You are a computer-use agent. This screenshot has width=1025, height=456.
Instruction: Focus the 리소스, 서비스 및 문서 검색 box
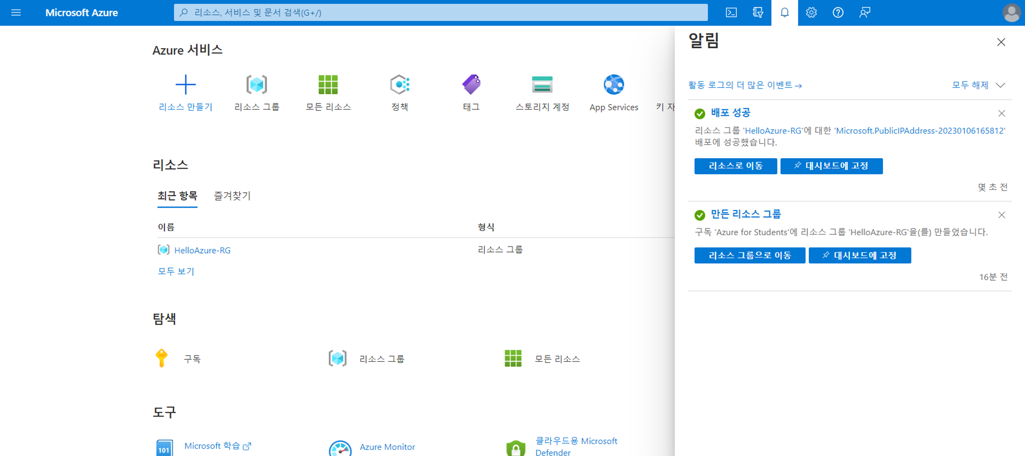coord(441,12)
